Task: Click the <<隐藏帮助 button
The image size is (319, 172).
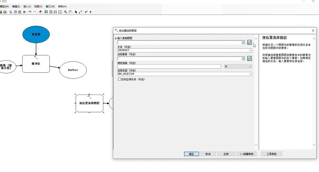Action: (x=246, y=154)
